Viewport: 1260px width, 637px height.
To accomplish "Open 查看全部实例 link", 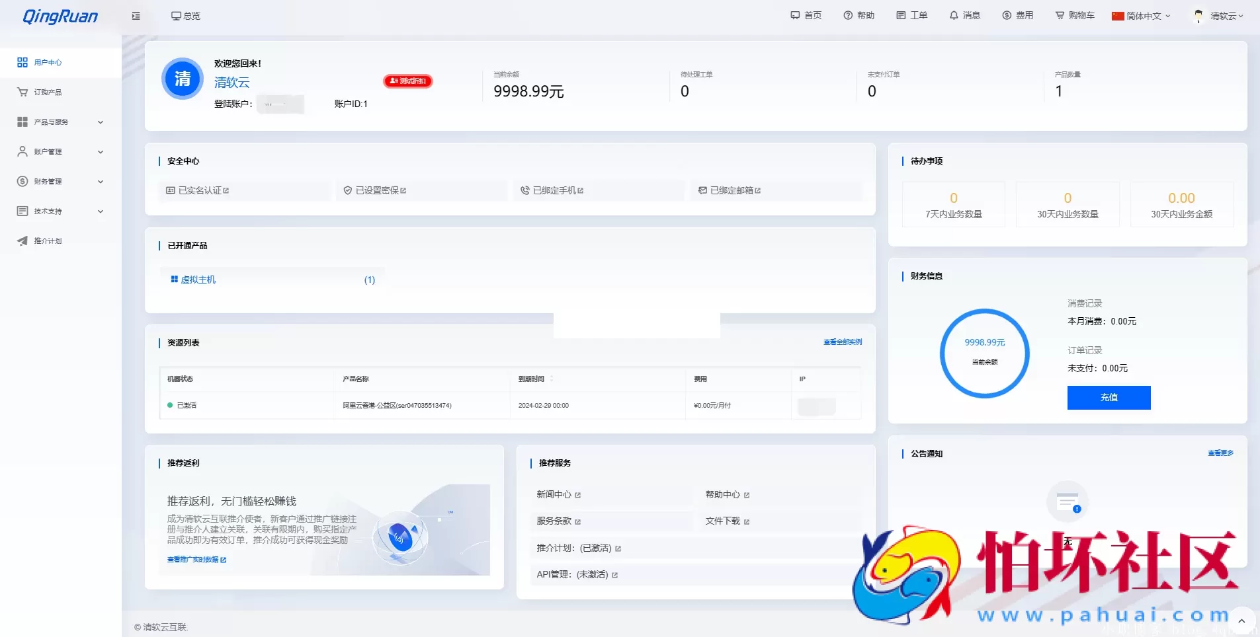I will 842,342.
